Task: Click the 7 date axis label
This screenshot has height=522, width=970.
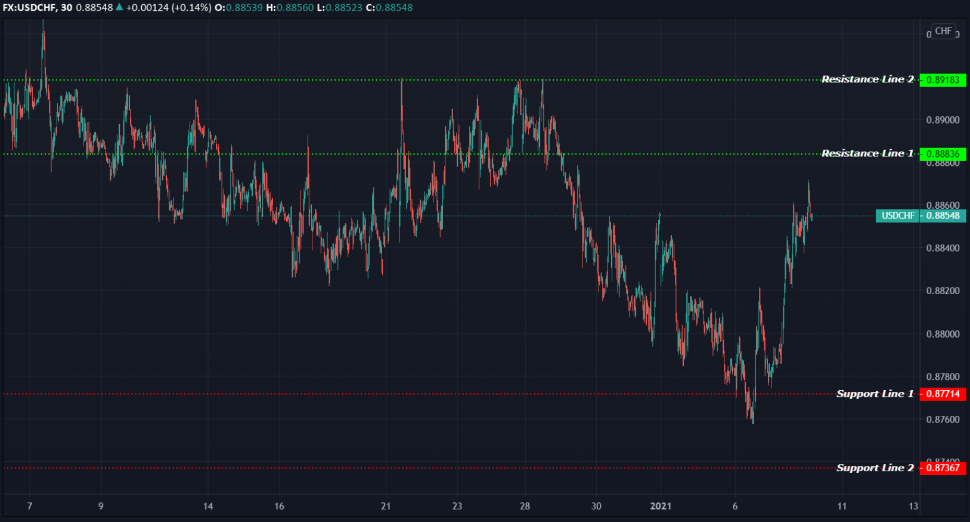Action: [30, 506]
